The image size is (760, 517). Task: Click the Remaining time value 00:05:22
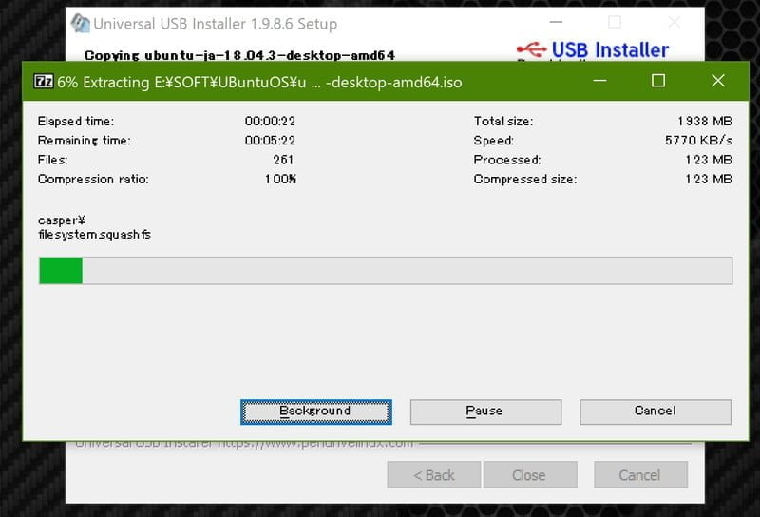[270, 141]
